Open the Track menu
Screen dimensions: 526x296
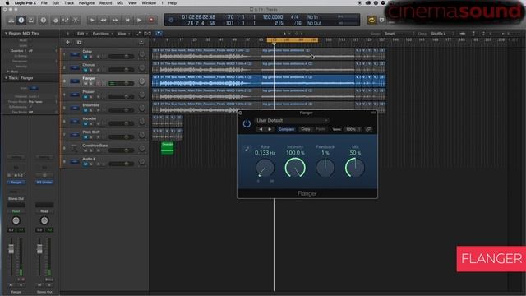tap(69, 3)
